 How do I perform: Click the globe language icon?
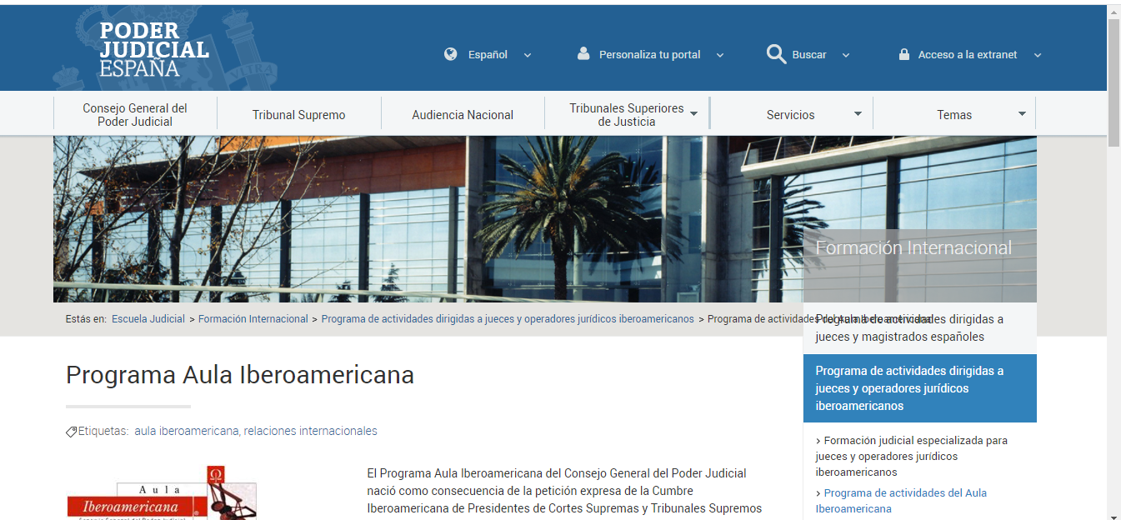[x=451, y=54]
